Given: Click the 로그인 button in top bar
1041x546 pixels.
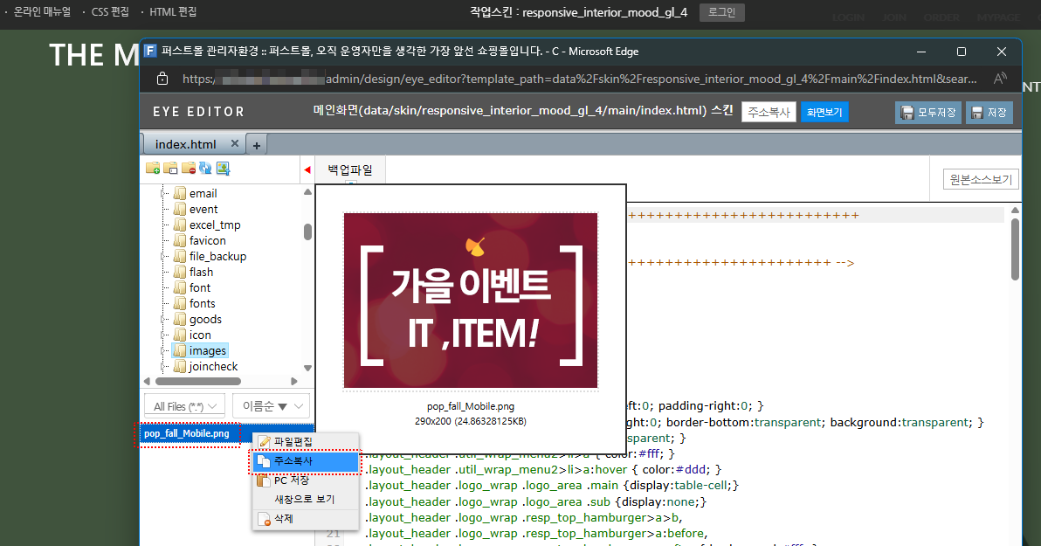Looking at the screenshot, I should tap(721, 12).
